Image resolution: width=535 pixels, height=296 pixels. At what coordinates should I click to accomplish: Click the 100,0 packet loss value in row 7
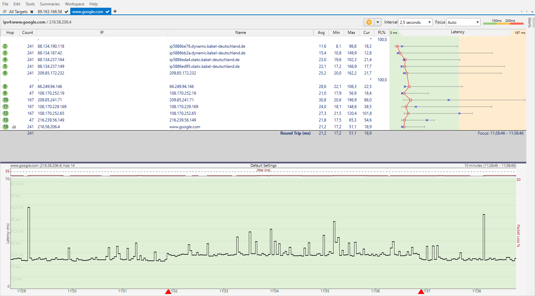pyautogui.click(x=382, y=80)
